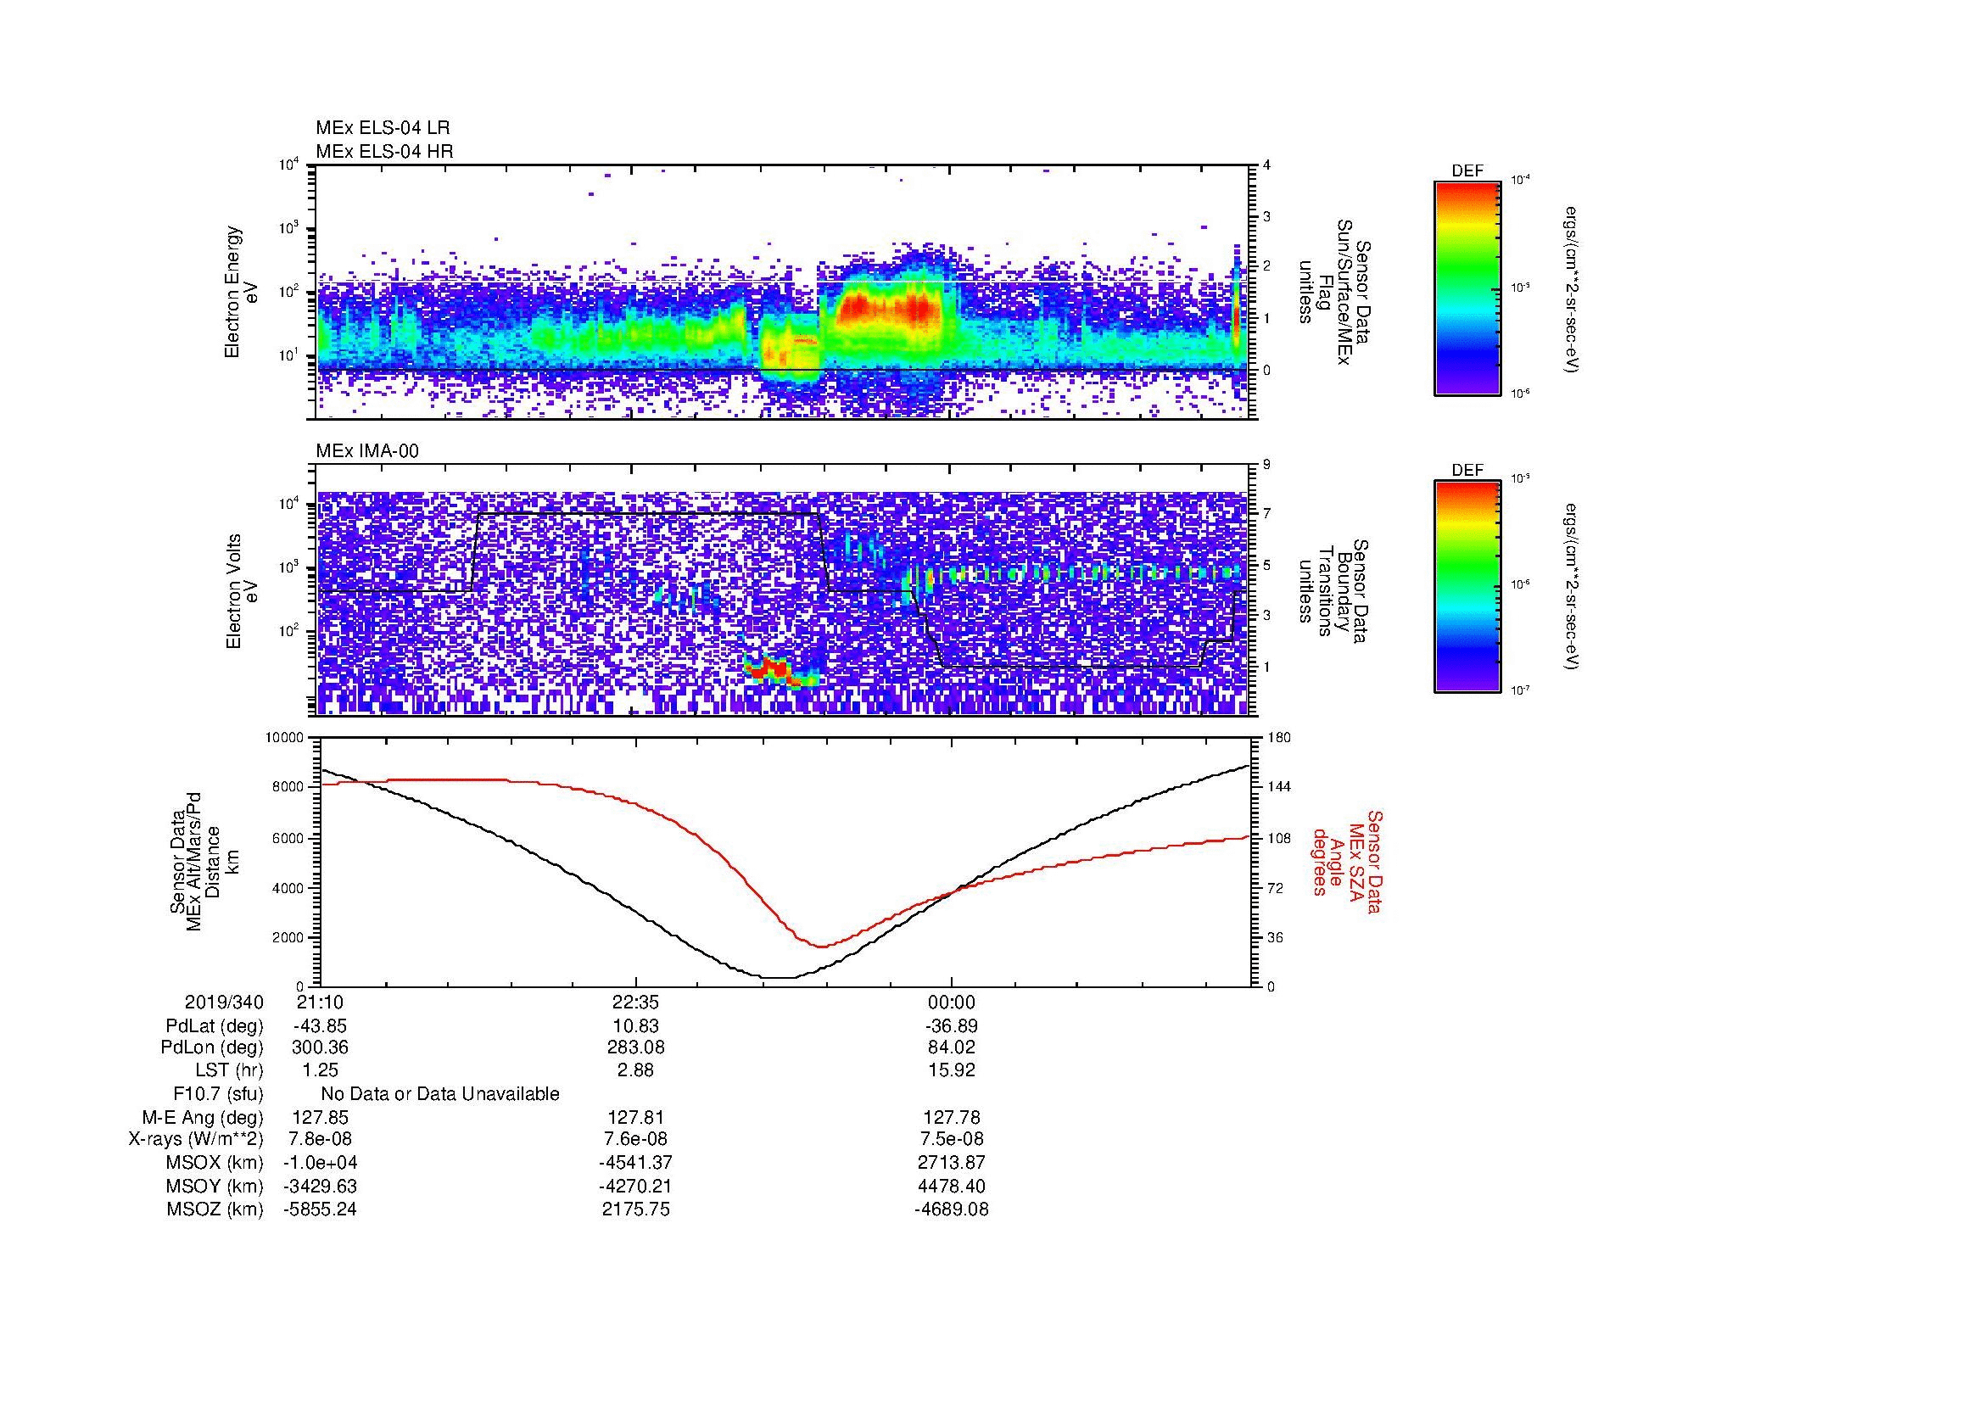
Task: Click PdLon value 84.02
Action: [x=952, y=1047]
